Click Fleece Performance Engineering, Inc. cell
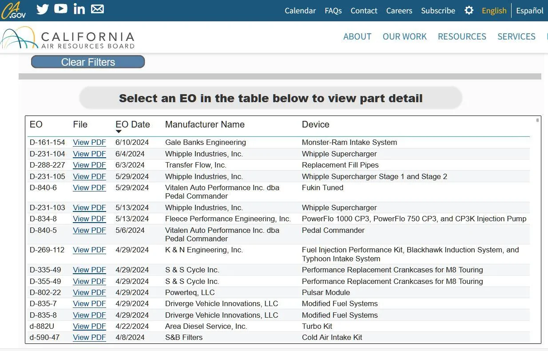This screenshot has height=351, width=548. tap(228, 219)
